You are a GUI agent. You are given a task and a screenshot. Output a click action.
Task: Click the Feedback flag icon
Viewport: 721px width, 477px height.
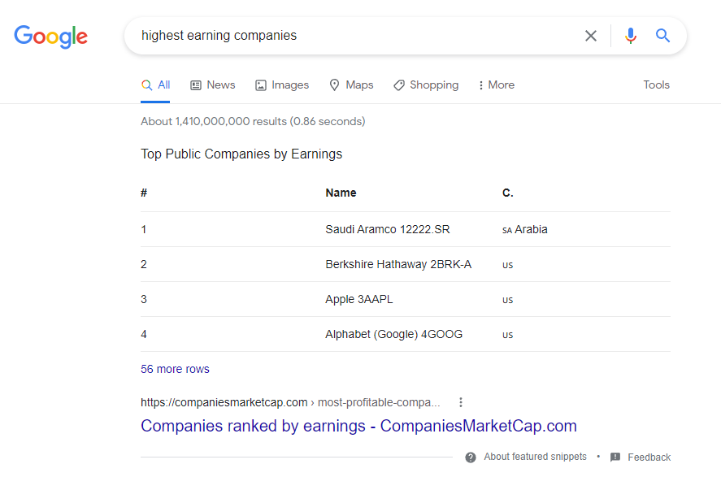tap(615, 457)
